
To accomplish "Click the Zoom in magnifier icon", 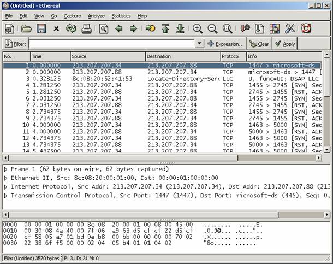I will click(x=198, y=28).
